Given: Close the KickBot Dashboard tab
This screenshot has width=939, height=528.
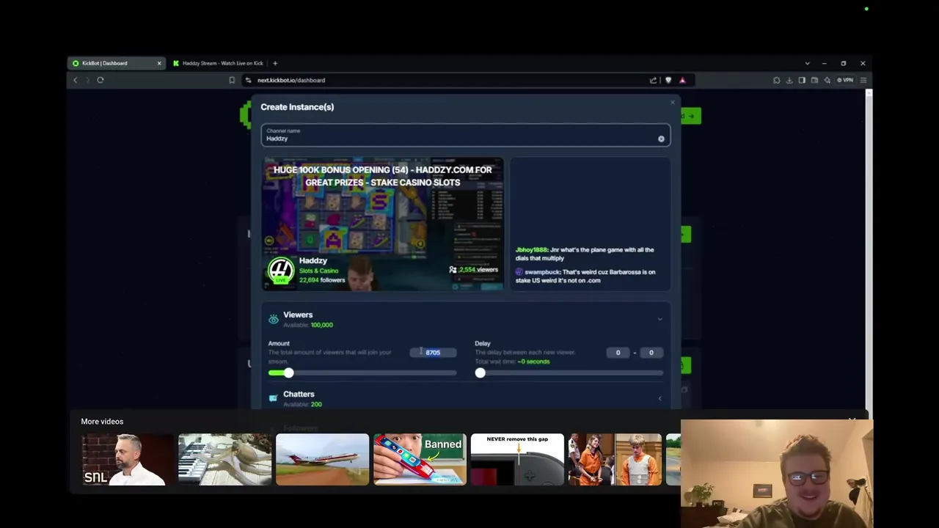Looking at the screenshot, I should [x=159, y=63].
